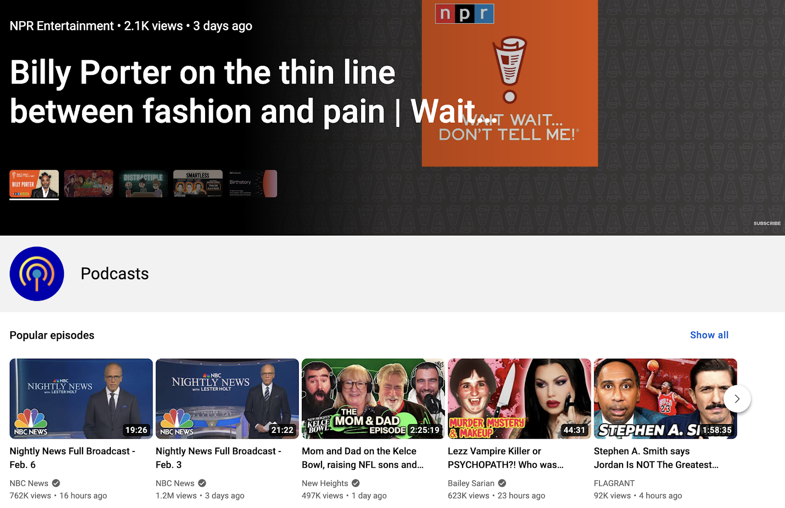Click the 1:58:35 duration badge
785x508 pixels.
pyautogui.click(x=717, y=430)
